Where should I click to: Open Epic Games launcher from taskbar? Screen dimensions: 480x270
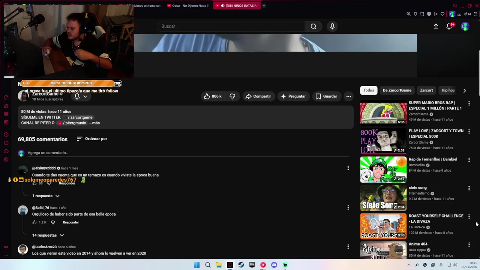tap(252, 265)
